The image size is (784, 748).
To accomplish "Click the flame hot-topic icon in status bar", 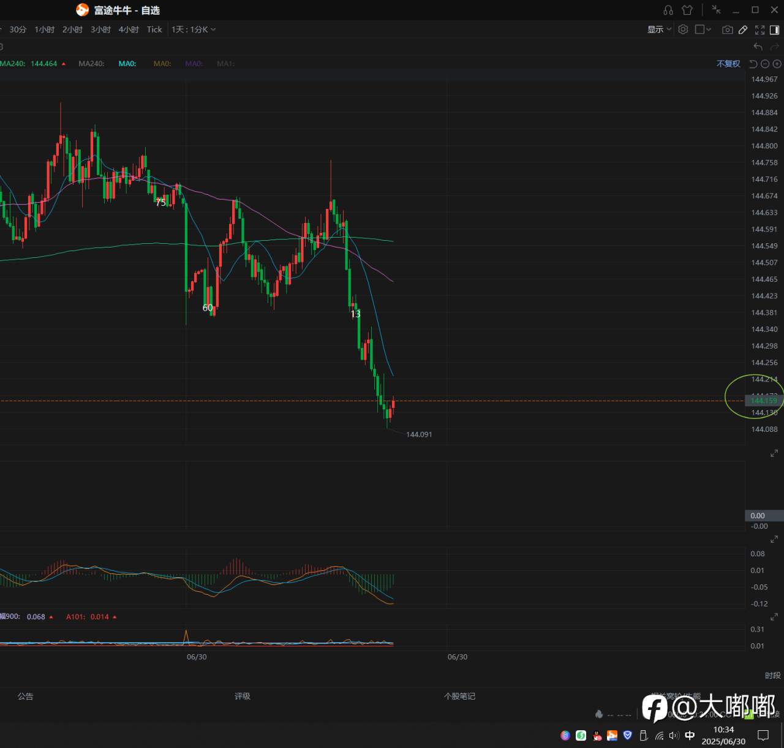I will pyautogui.click(x=599, y=714).
